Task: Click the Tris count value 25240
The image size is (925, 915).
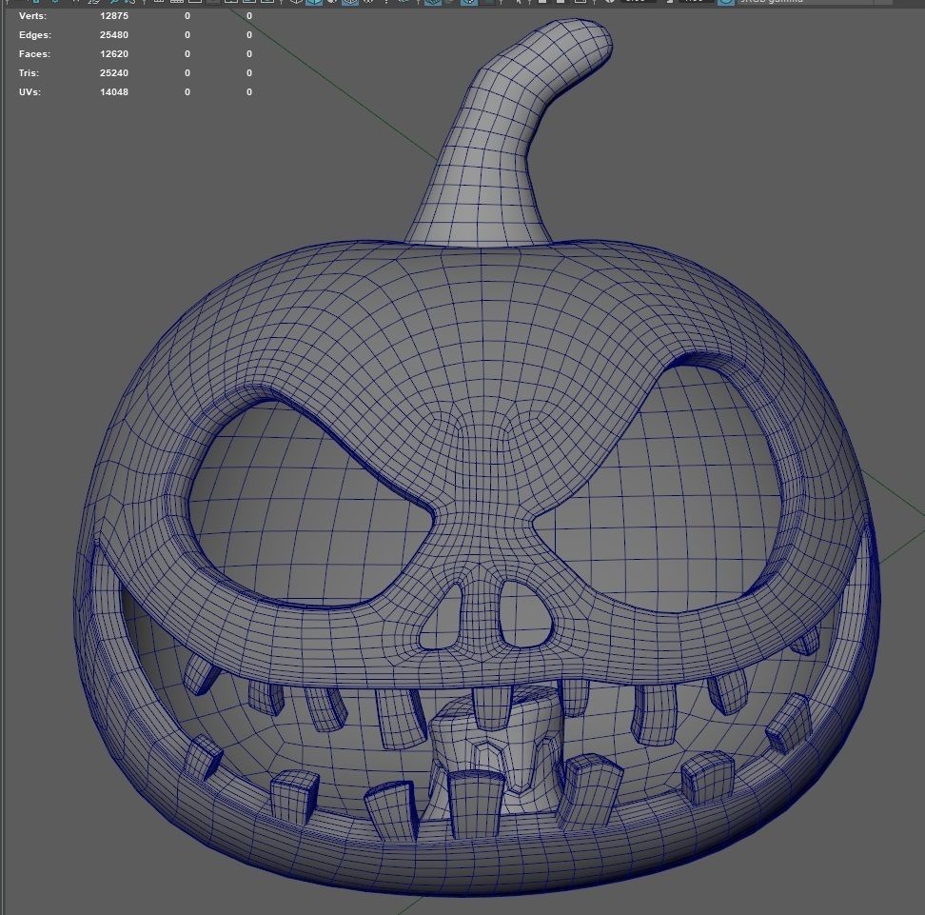Action: pyautogui.click(x=114, y=72)
